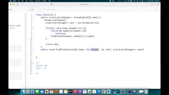169x95 pixels.
Task: Click 'Arrays.sort(nums);' on line 3
Action: click(55, 20)
